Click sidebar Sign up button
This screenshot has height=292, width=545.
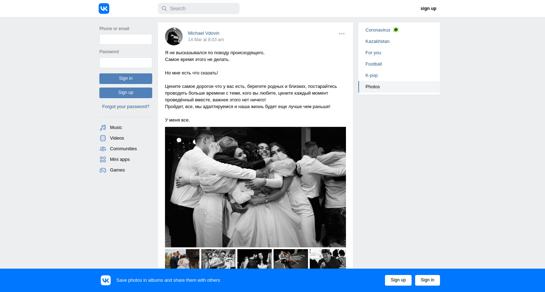[x=126, y=93]
